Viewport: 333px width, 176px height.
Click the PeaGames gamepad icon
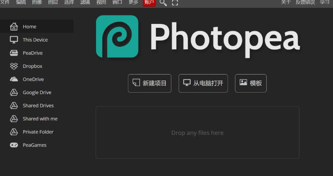coord(14,145)
